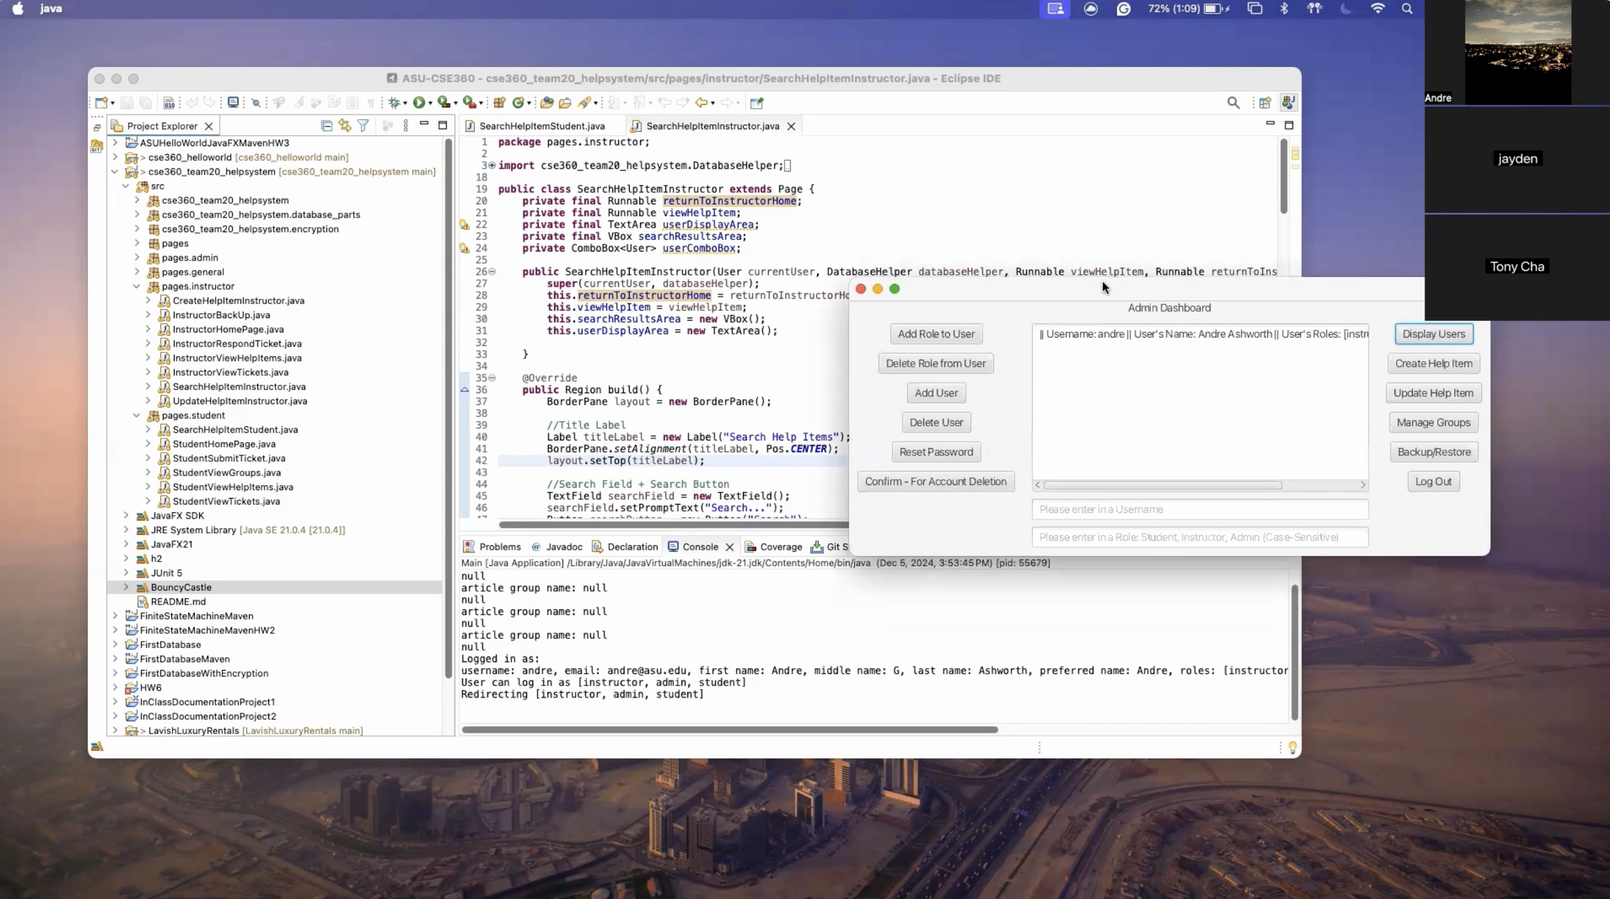This screenshot has height=899, width=1610.
Task: Click the toolbar Search magnifier in Eclipse
Action: 1233,103
